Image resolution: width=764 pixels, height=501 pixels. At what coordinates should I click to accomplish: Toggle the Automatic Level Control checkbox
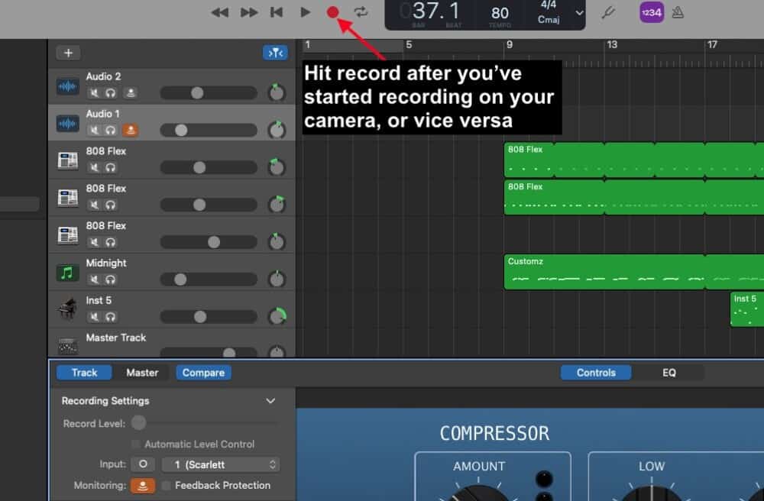click(136, 444)
